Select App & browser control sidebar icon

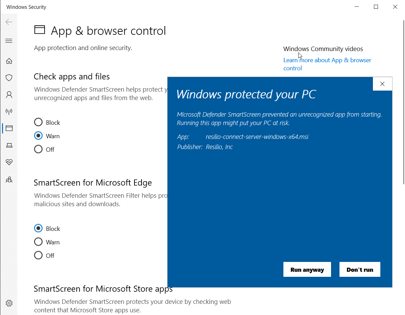[x=9, y=128]
